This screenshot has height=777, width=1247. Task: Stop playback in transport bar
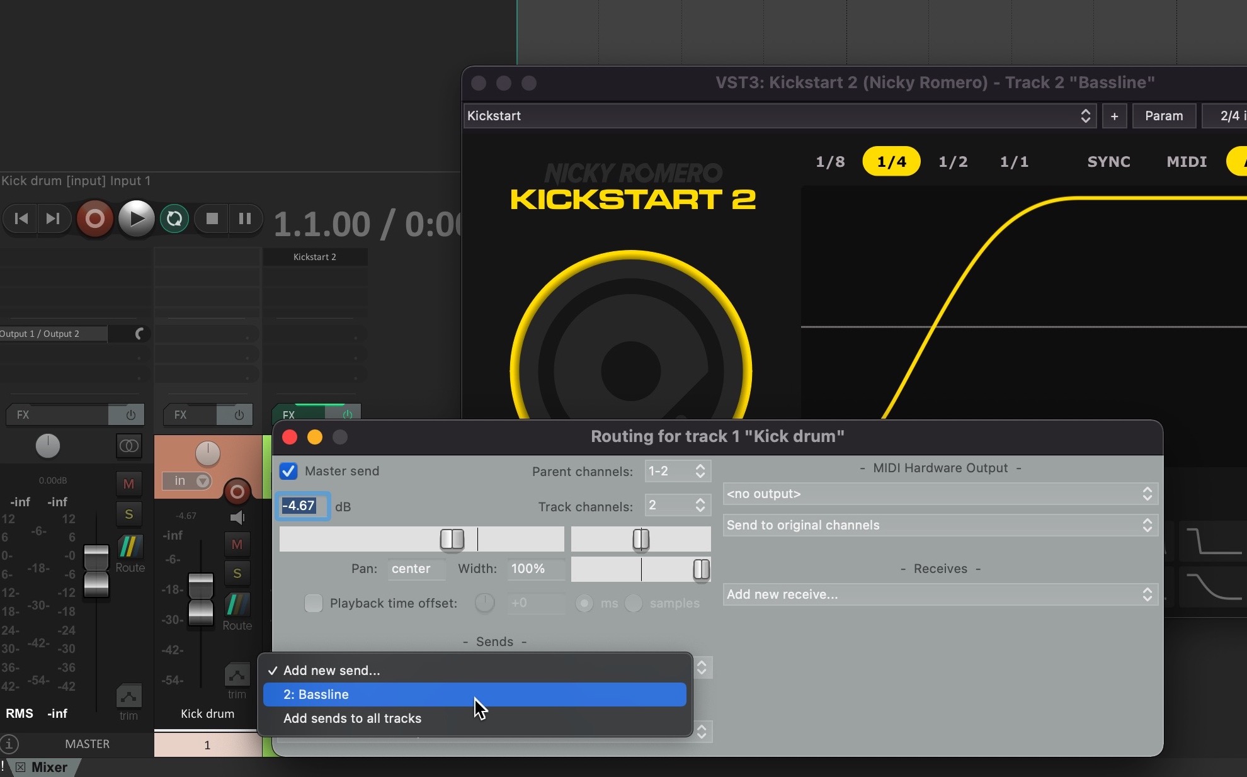[x=212, y=218]
